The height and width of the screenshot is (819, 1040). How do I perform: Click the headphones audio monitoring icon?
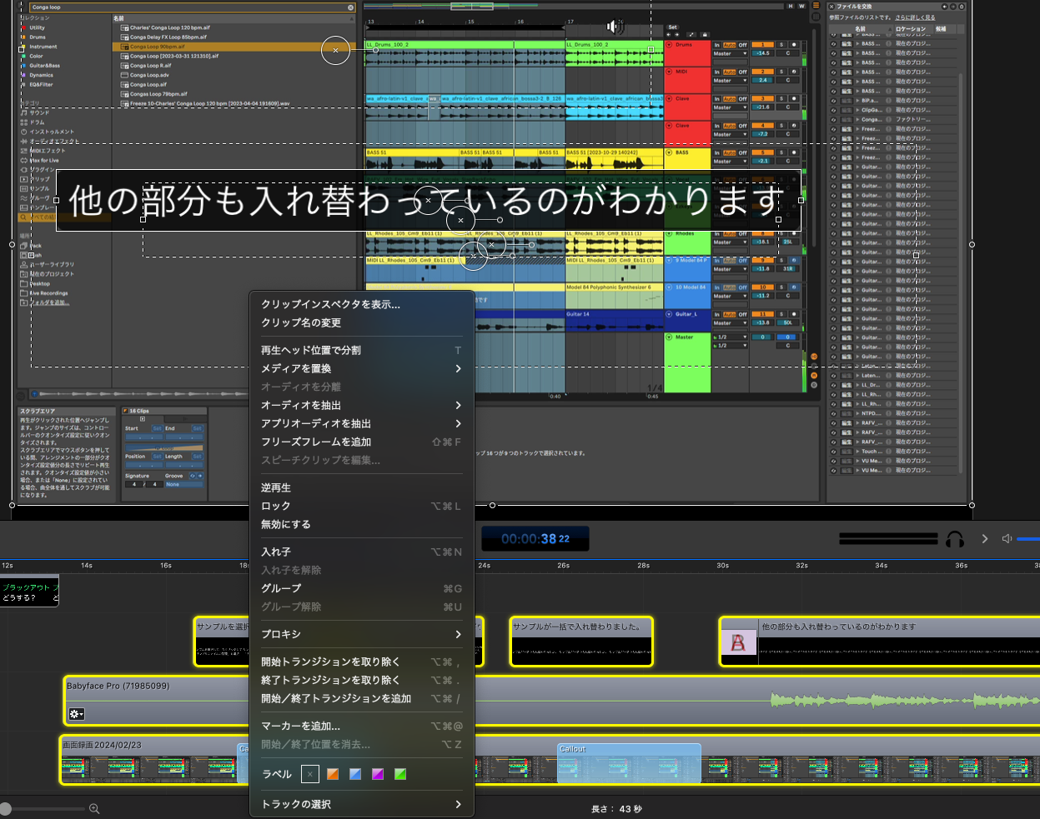point(955,539)
